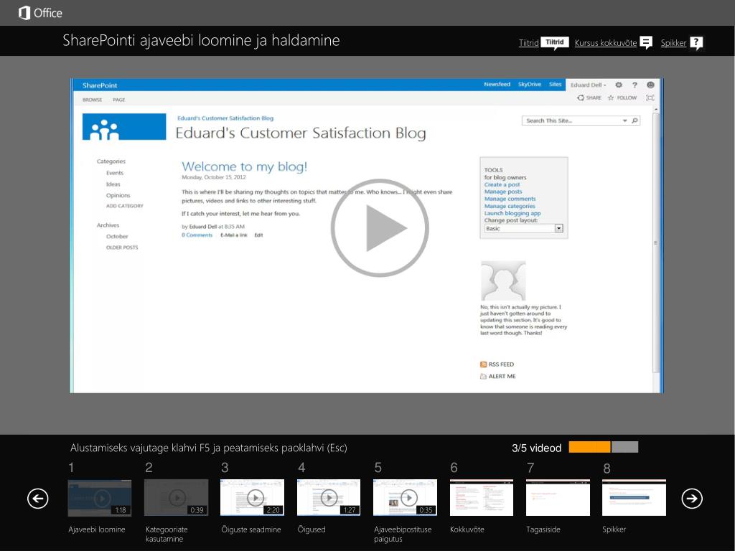Open the Kokkuvõte slide thumbnail

click(x=482, y=498)
